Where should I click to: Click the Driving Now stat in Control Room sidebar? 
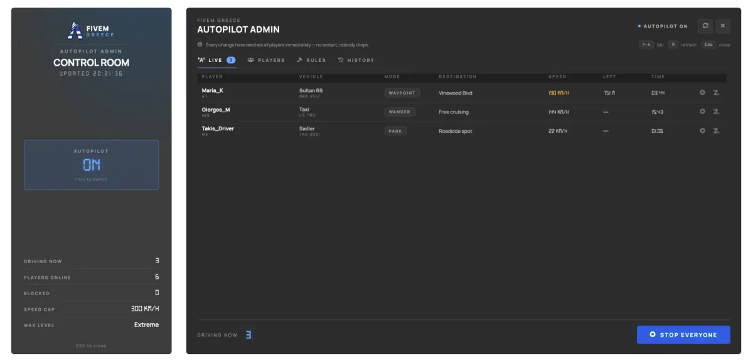tap(91, 261)
